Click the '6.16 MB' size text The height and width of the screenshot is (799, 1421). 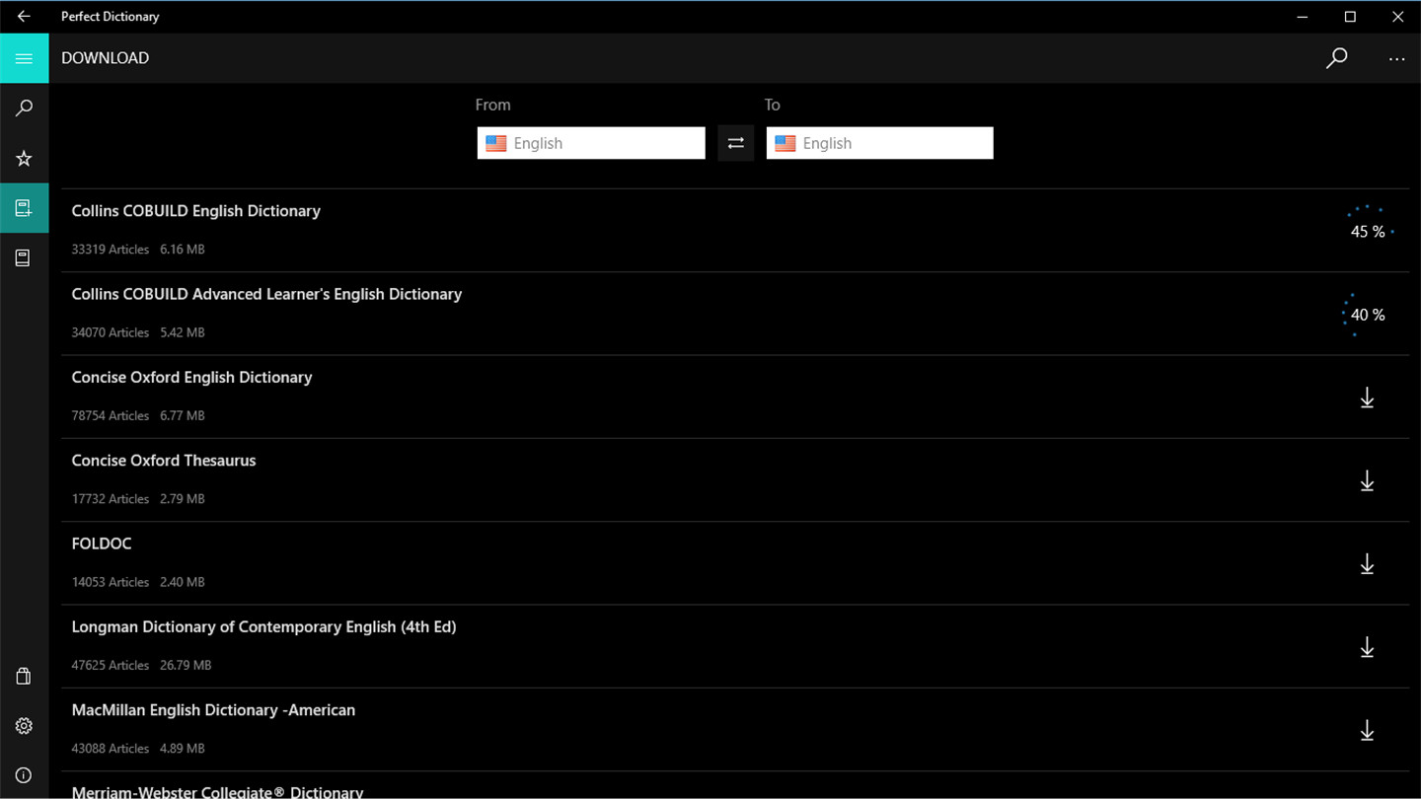click(183, 250)
